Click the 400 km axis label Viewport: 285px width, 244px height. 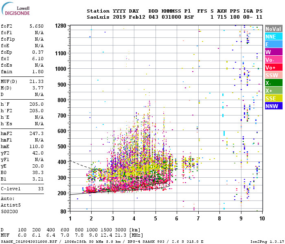coord(62,162)
